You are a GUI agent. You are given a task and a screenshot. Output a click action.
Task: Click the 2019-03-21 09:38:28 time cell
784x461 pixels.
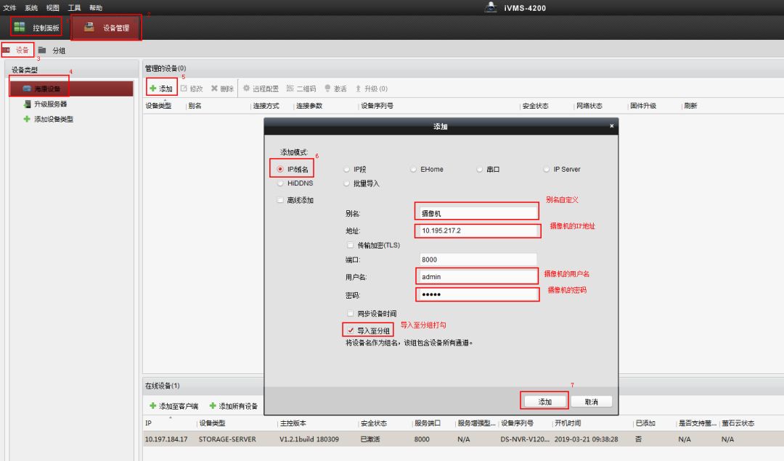586,439
